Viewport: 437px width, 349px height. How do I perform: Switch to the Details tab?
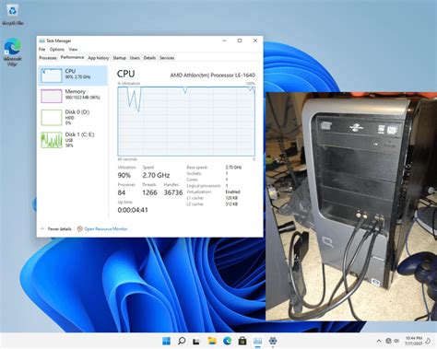pos(149,58)
